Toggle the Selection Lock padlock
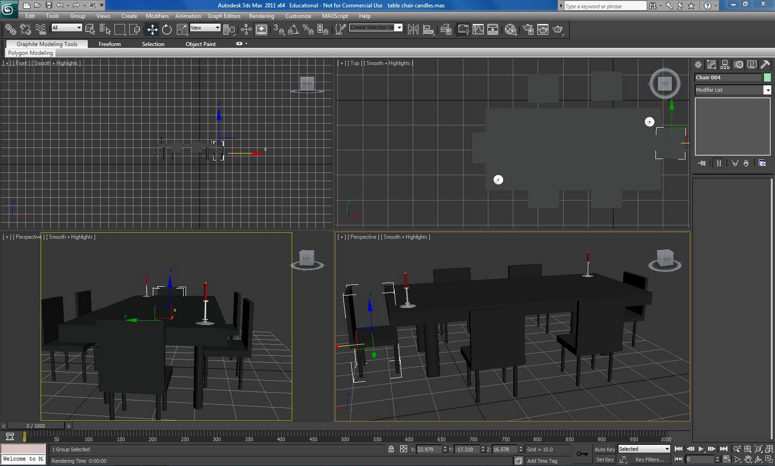This screenshot has height=466, width=775. tap(391, 449)
